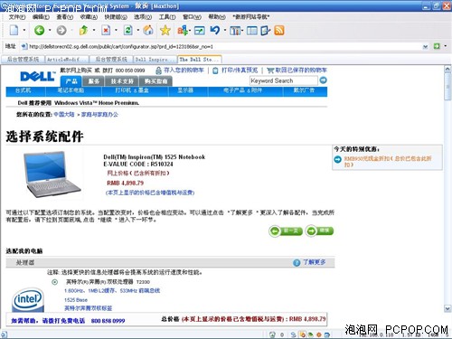Click the tile windows column icon
The image size is (452, 339).
click(235, 31)
